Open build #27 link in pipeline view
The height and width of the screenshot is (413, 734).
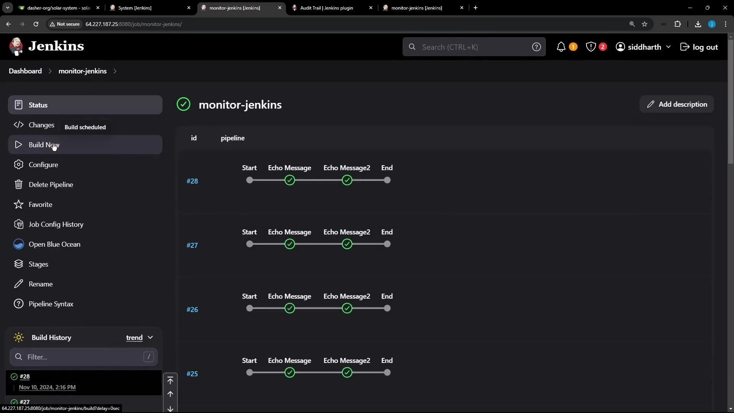click(x=192, y=245)
